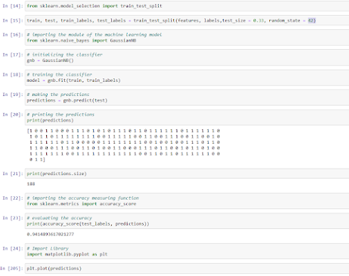Click the comment '# making the predictions'
This screenshot has height=276, width=349.
58,95
